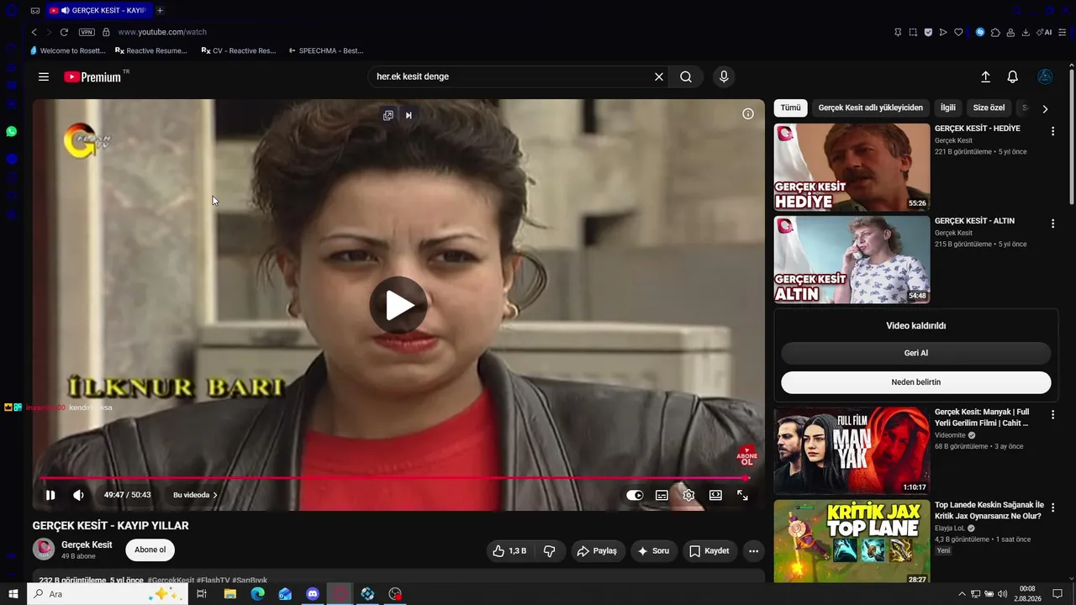This screenshot has height=605, width=1076.
Task: Open WhatsApp in the browser sidebar
Action: coord(12,132)
